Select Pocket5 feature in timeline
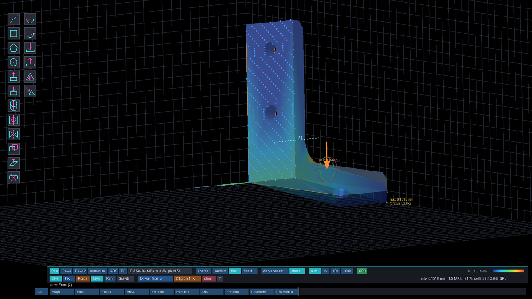 [x=161, y=292]
